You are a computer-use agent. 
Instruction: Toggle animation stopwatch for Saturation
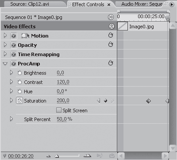click(19, 101)
